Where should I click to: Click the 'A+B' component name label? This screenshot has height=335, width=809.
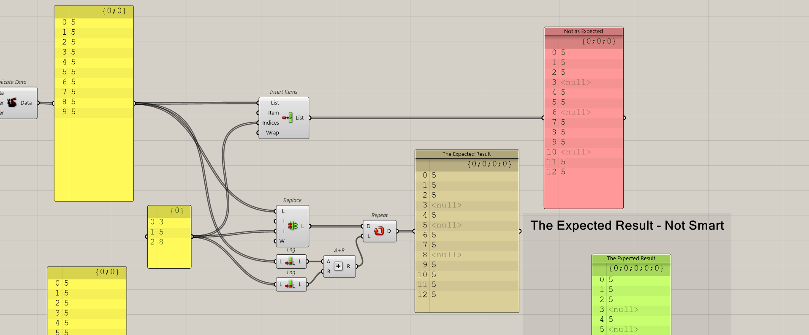[x=339, y=251]
